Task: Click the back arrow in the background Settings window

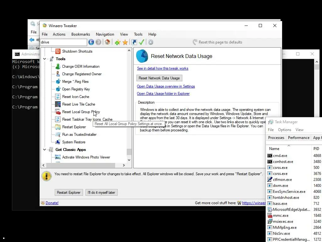Action: click(32, 40)
